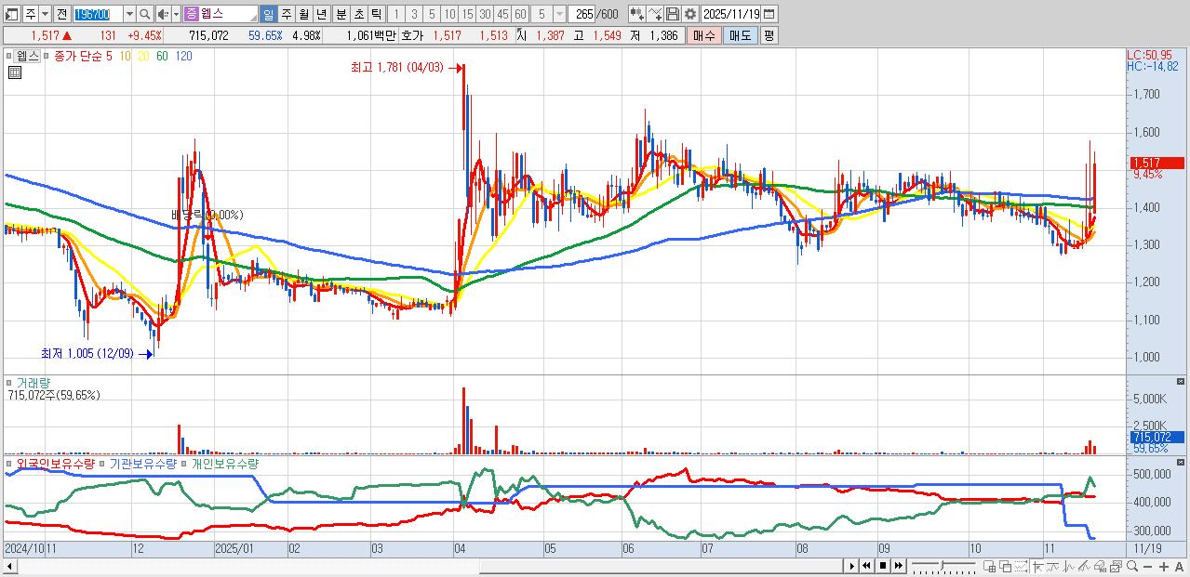Viewport: 1190px width, 577px height.
Task: Select the 틱 (tick) period tab
Action: (x=376, y=14)
